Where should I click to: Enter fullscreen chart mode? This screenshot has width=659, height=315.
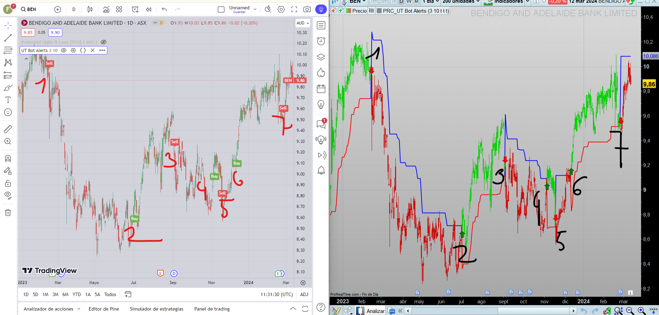point(294,9)
